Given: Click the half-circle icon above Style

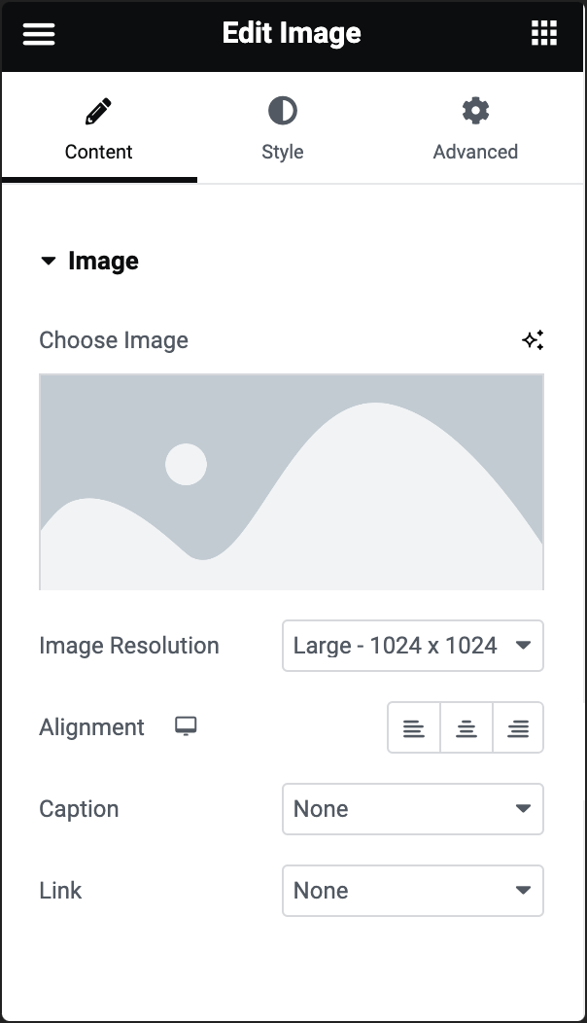Looking at the screenshot, I should (x=282, y=112).
